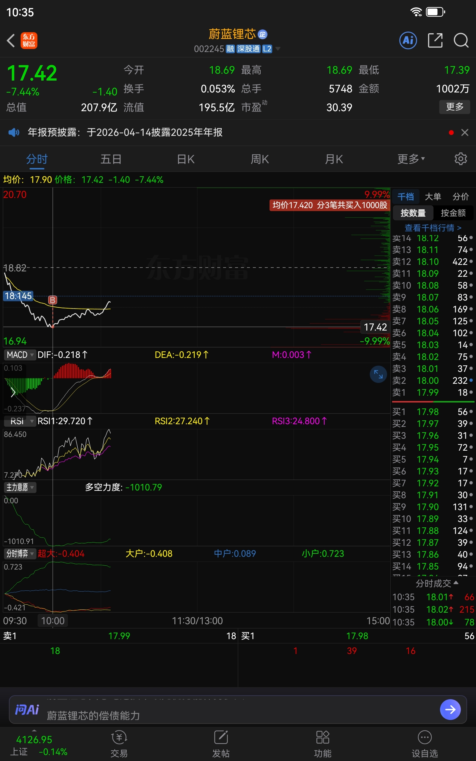The image size is (476, 761).
Task: Tap the 18.145 price level label
Action: pyautogui.click(x=18, y=295)
